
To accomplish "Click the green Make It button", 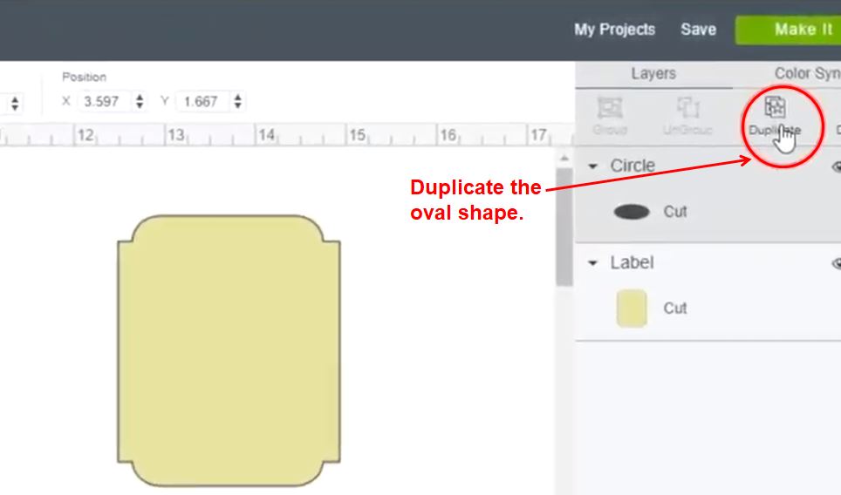I will [x=789, y=30].
